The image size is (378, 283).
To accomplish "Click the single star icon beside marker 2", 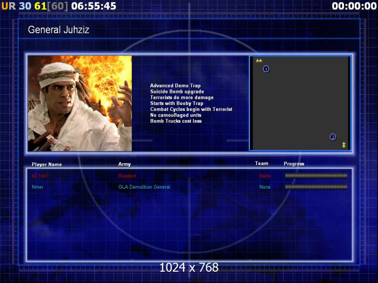I will (344, 145).
